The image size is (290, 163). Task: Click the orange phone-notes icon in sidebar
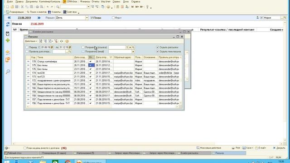click(8, 60)
